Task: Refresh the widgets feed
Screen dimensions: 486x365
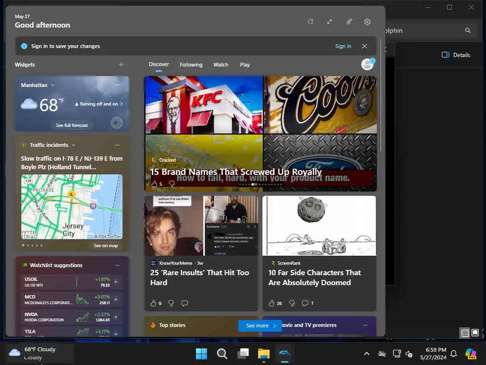Action: (x=310, y=22)
